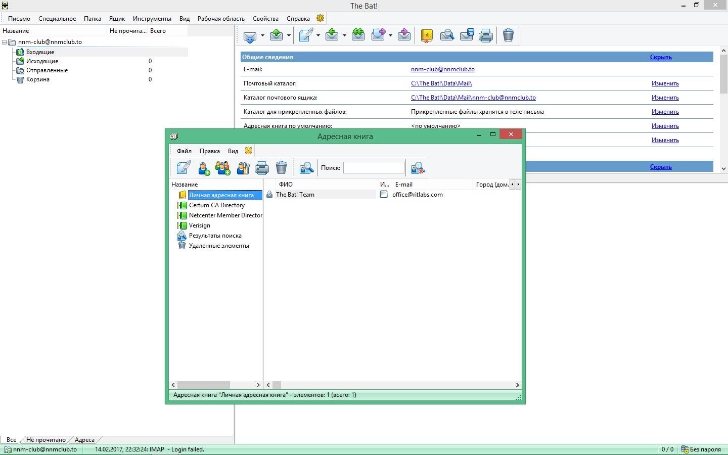The height and width of the screenshot is (455, 728).
Task: Open dropdown arrow next to Get new mail
Action: pos(262,35)
